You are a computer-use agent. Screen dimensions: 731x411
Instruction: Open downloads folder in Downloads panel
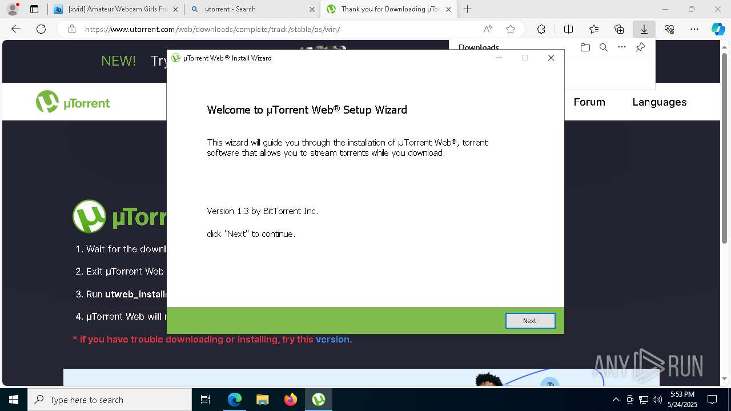click(x=585, y=47)
